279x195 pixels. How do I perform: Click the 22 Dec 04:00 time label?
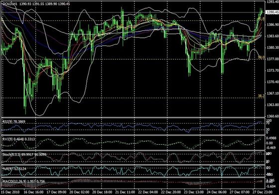[148, 193]
